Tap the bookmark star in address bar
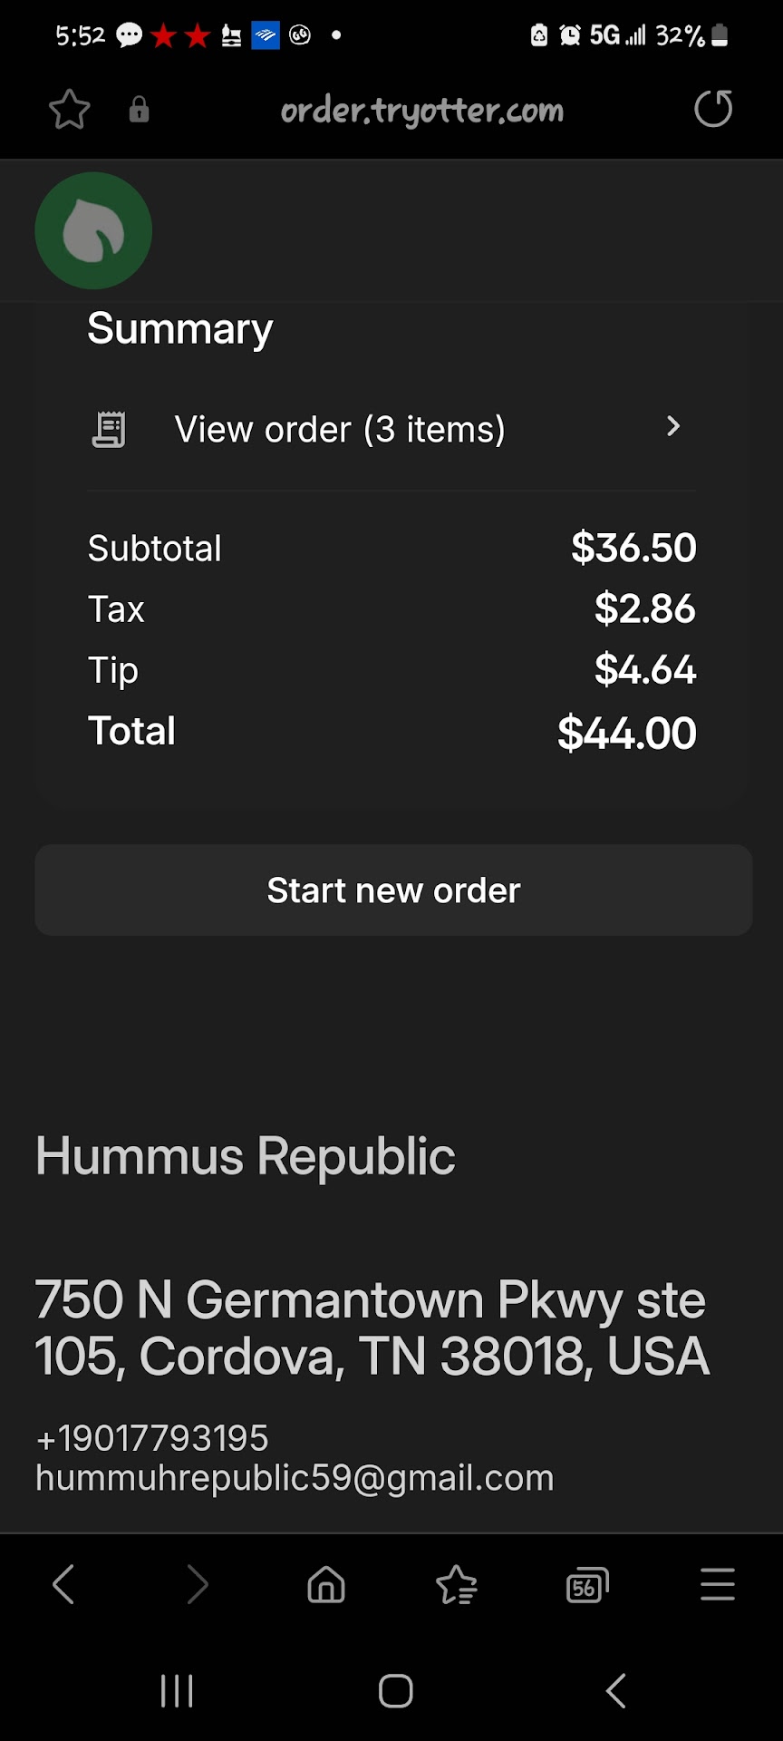The width and height of the screenshot is (783, 1741). point(69,111)
